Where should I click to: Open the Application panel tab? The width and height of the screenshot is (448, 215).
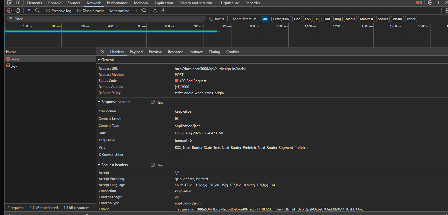(x=164, y=3)
